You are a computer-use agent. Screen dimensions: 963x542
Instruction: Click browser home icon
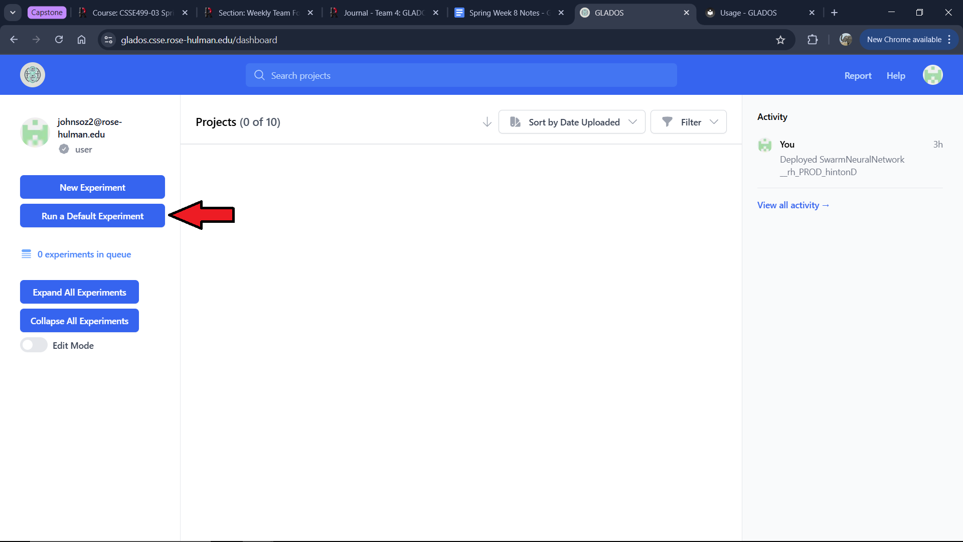click(81, 40)
